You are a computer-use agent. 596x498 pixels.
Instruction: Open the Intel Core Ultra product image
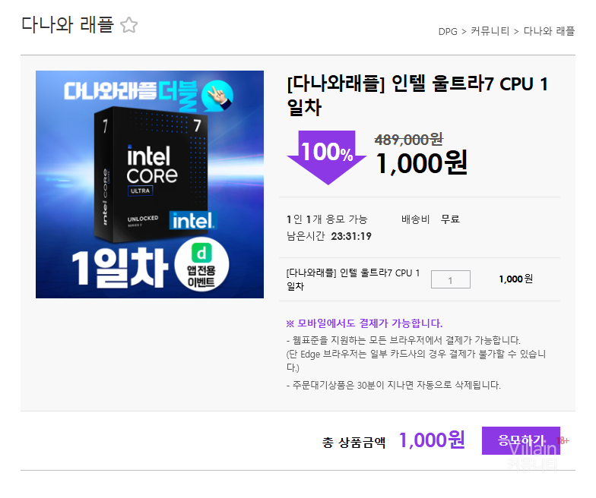click(150, 184)
